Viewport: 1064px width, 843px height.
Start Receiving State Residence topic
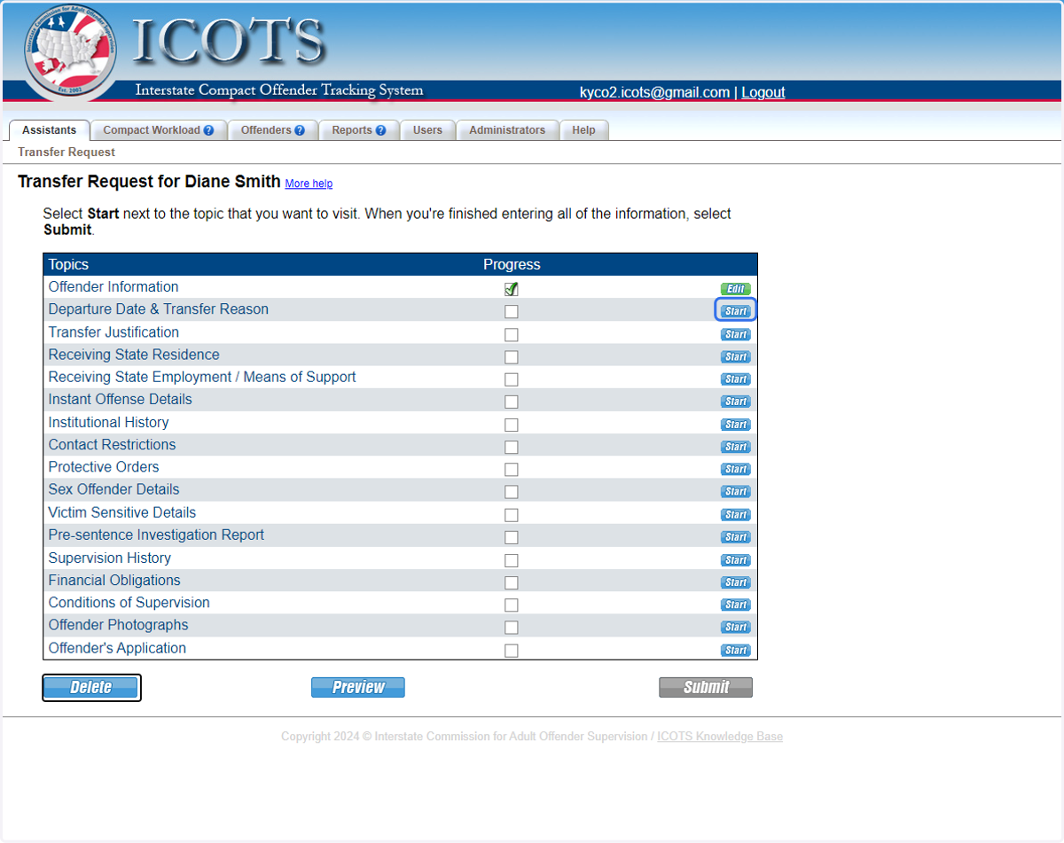pos(735,356)
